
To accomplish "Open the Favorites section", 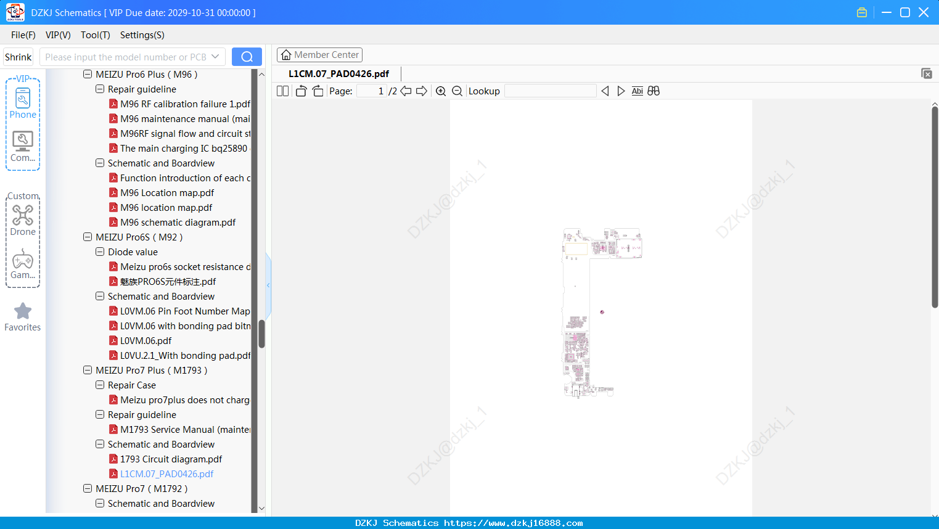I will pos(23,317).
